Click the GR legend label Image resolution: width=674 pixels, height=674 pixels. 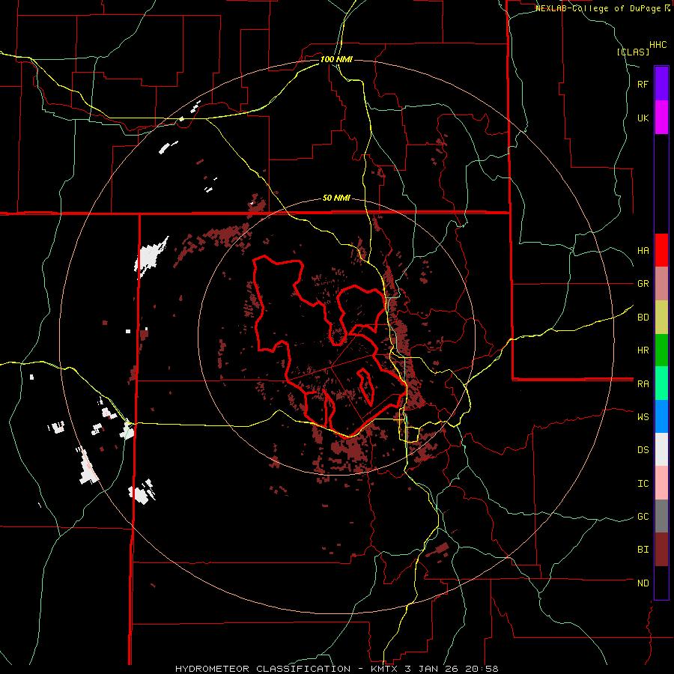643,284
